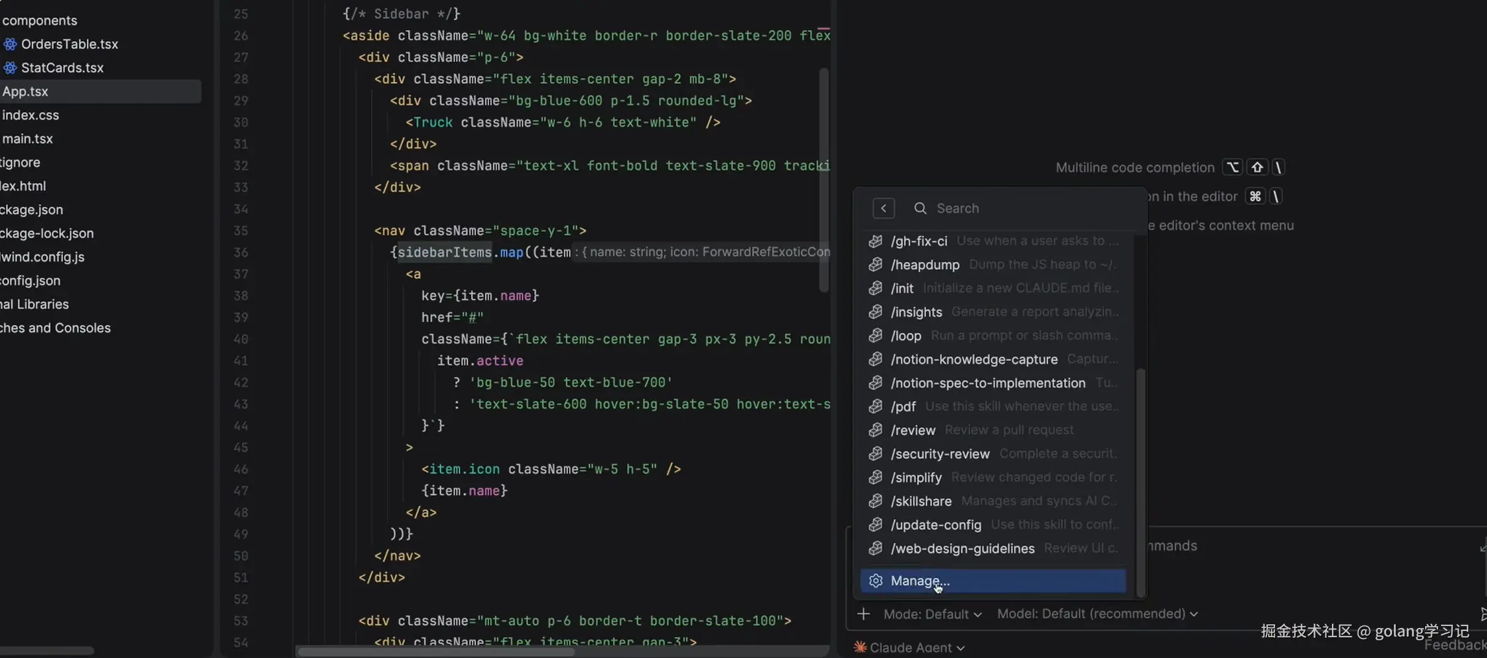This screenshot has width=1487, height=658.
Task: Select the components folder in project tree
Action: (x=40, y=20)
